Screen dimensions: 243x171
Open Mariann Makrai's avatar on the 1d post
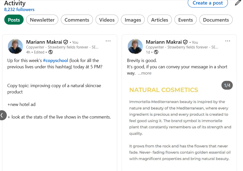(x=135, y=46)
